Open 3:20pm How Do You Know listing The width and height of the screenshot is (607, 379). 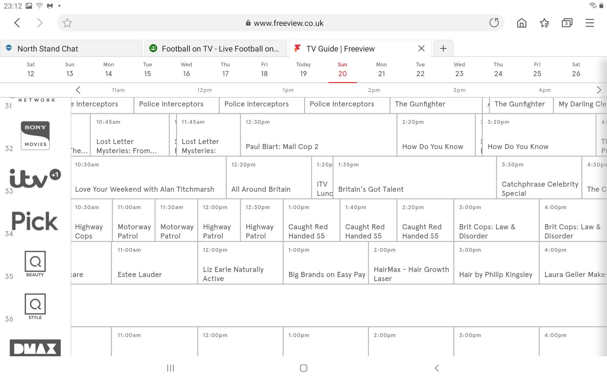coord(539,135)
